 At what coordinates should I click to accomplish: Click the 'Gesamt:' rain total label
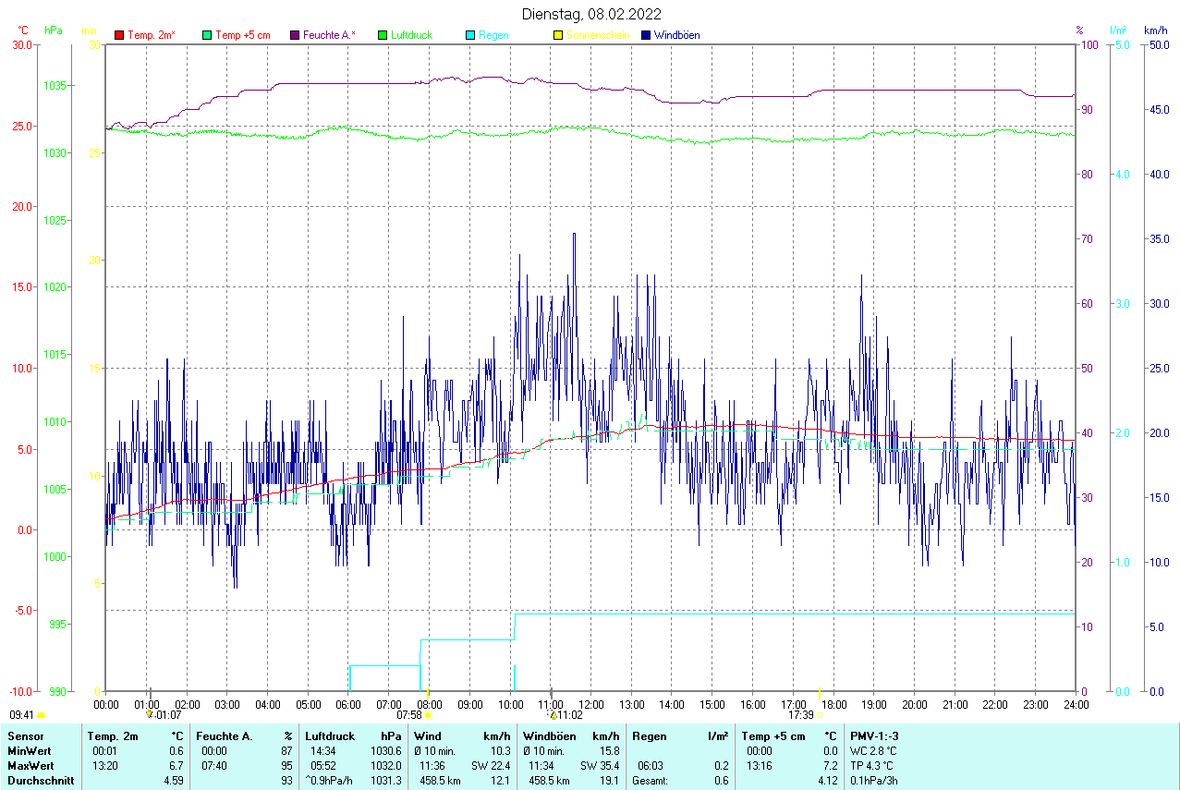(x=651, y=781)
